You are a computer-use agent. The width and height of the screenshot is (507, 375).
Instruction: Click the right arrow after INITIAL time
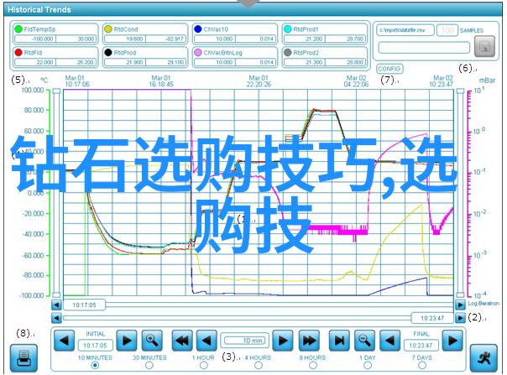coord(127,340)
